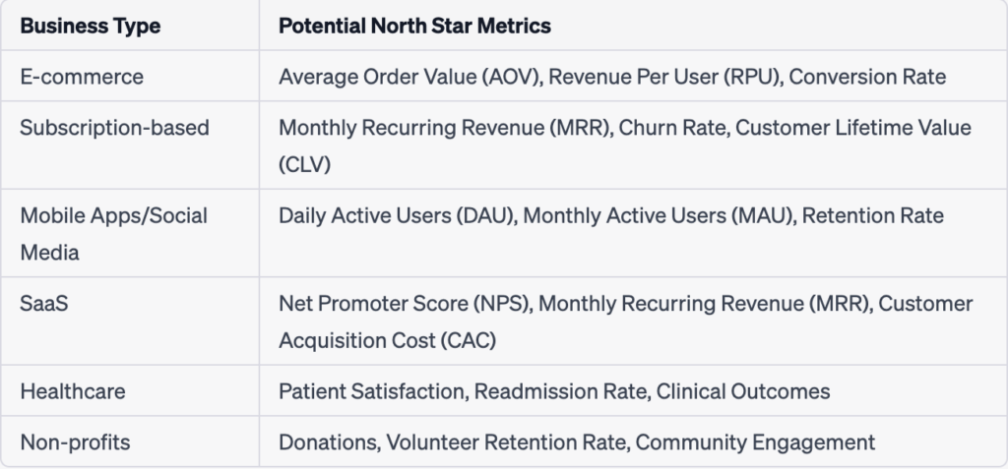Click the Readmission Rate text
The height and width of the screenshot is (469, 1008).
560,391
